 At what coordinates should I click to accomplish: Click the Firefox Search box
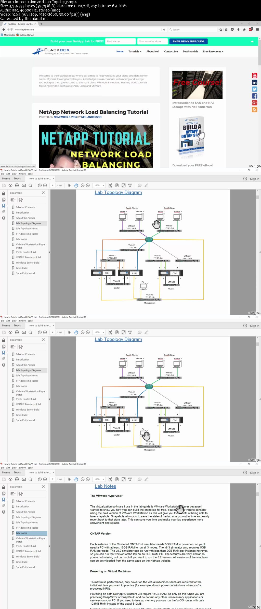tap(193, 30)
